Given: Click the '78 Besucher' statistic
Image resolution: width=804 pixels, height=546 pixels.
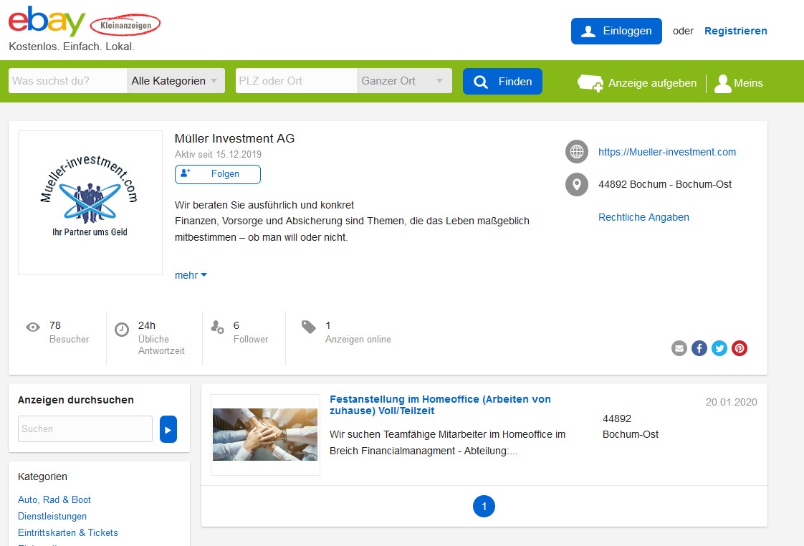Looking at the screenshot, I should point(69,332).
